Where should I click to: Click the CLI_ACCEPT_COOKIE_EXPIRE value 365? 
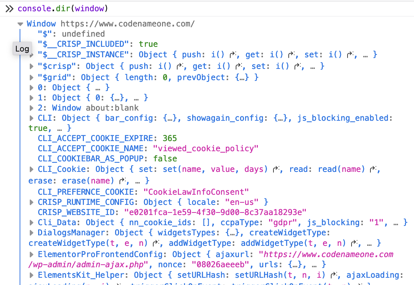click(170, 139)
